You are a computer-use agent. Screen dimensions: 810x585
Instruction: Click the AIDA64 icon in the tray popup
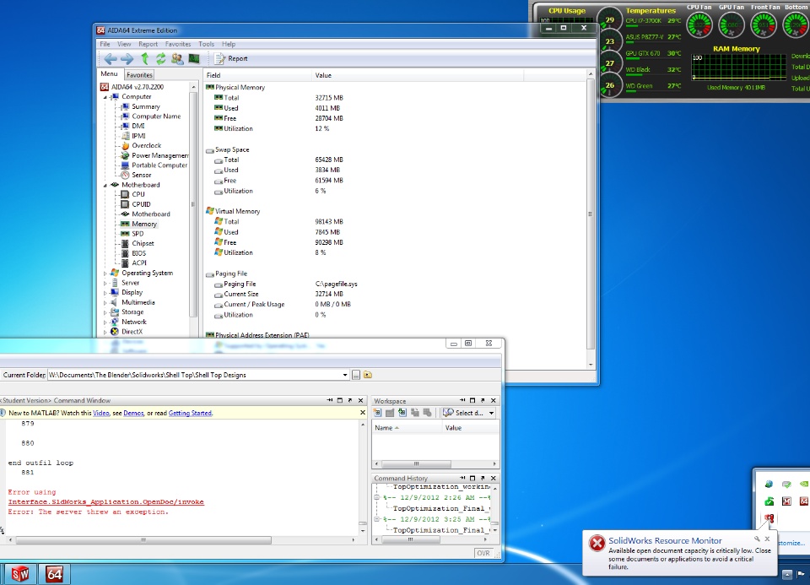click(x=804, y=501)
